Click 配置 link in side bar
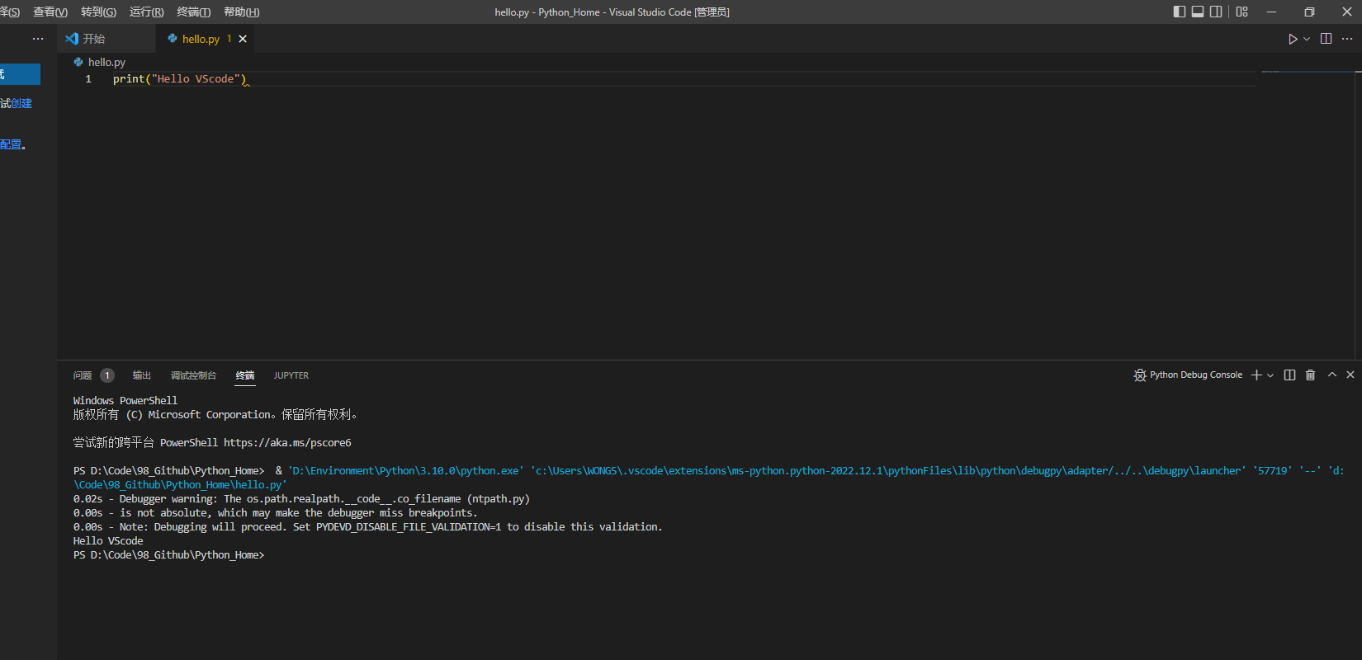Image resolution: width=1362 pixels, height=660 pixels. (11, 144)
